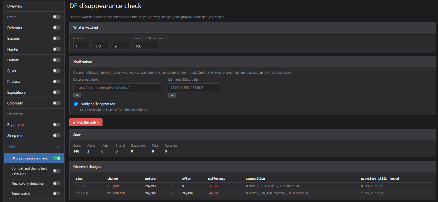Click the 1 recycler(s) cell
The image size is (438, 202).
[x=372, y=193]
